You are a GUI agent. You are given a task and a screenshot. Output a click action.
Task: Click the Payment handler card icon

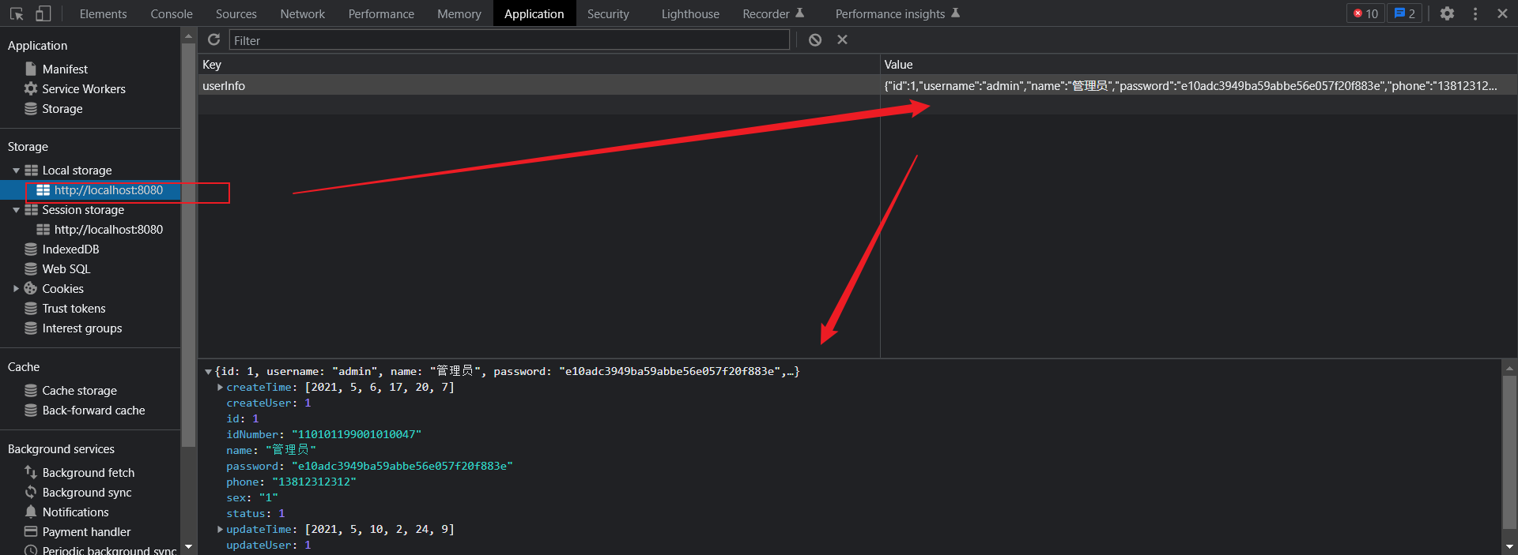pos(31,531)
